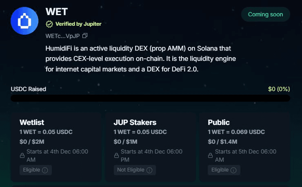
Task: Click the USDC Raised progress bar
Action: 150,98
